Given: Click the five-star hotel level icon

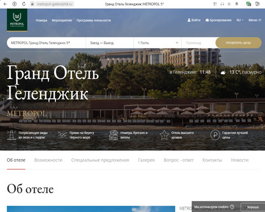Looking at the screenshot, I should (x=164, y=135).
